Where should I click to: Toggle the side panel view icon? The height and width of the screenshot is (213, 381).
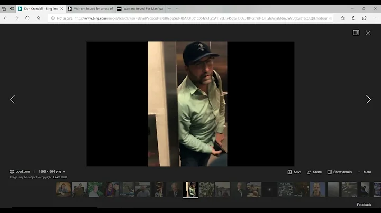356,33
